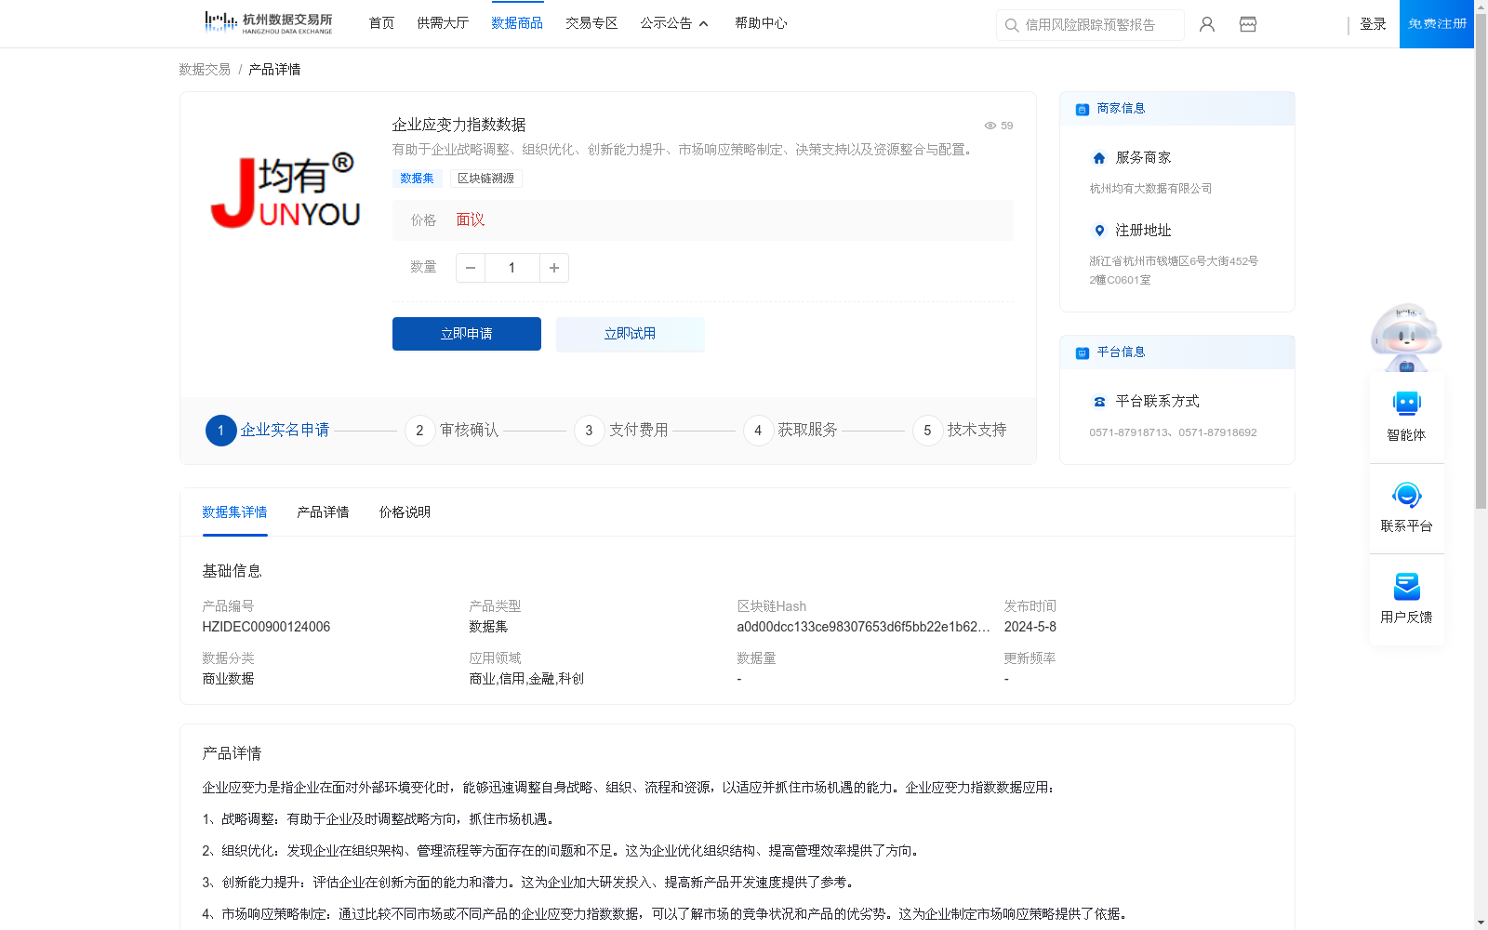
Task: Click step 4 获取服务
Action: coord(790,431)
